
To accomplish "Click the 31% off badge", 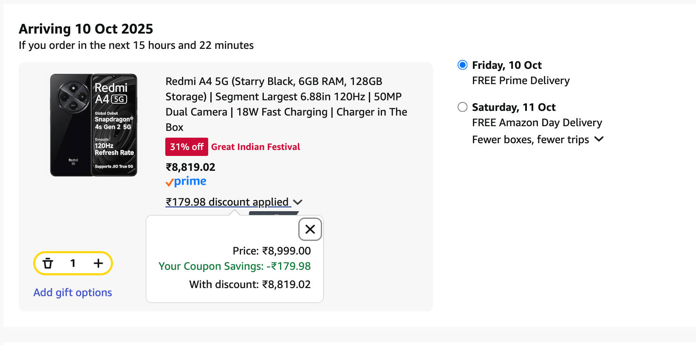I will (187, 147).
